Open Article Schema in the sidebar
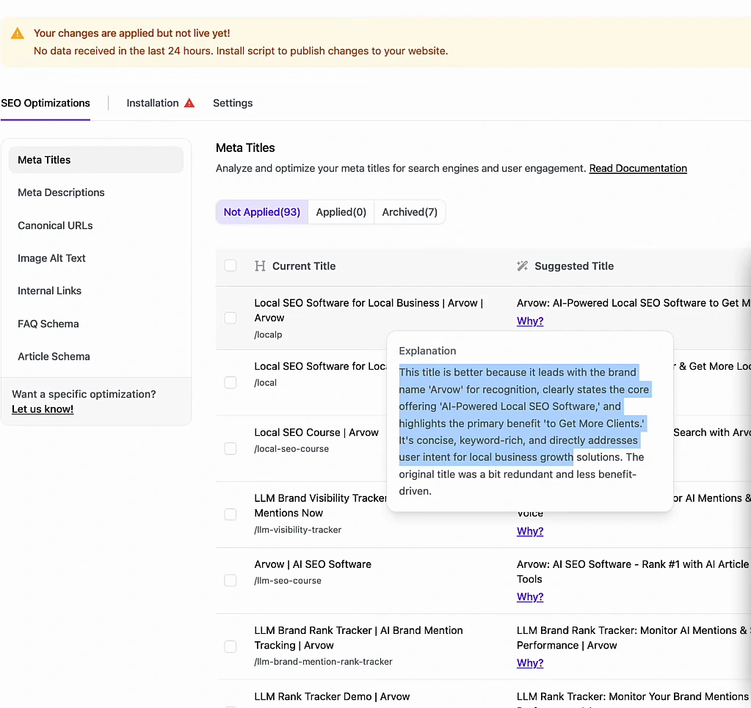751x708 pixels. tap(54, 356)
